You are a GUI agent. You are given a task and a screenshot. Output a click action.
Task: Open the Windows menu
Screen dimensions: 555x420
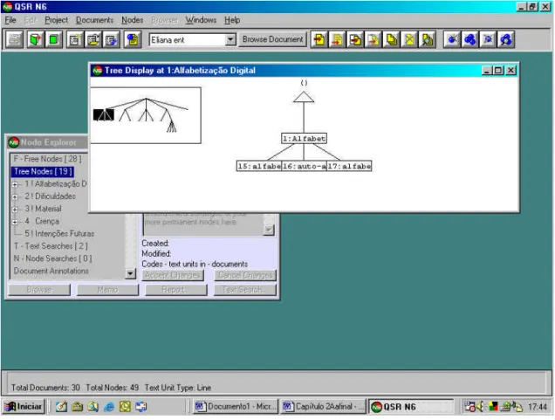point(201,20)
